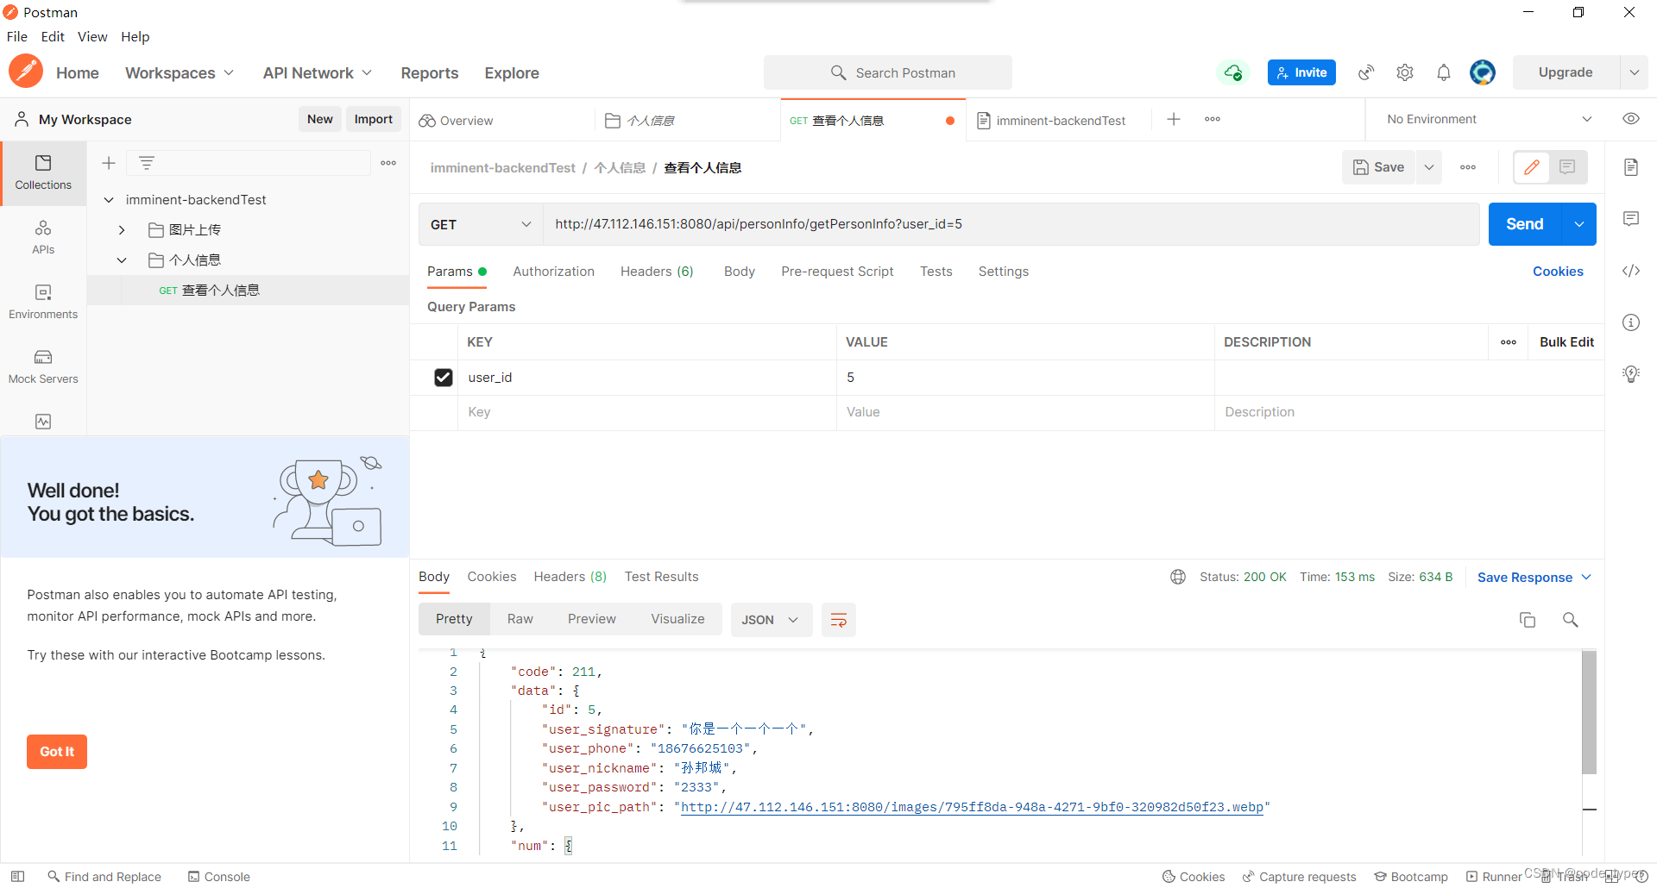Screen dimensions: 1657x888
Task: Open the View menu
Action: click(x=92, y=36)
